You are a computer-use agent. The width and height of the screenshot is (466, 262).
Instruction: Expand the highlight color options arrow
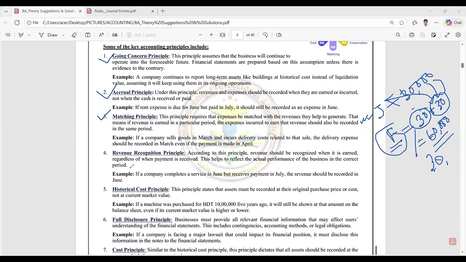[29, 35]
